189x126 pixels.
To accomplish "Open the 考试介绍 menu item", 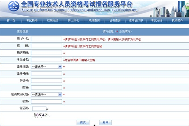I will tap(157, 20).
